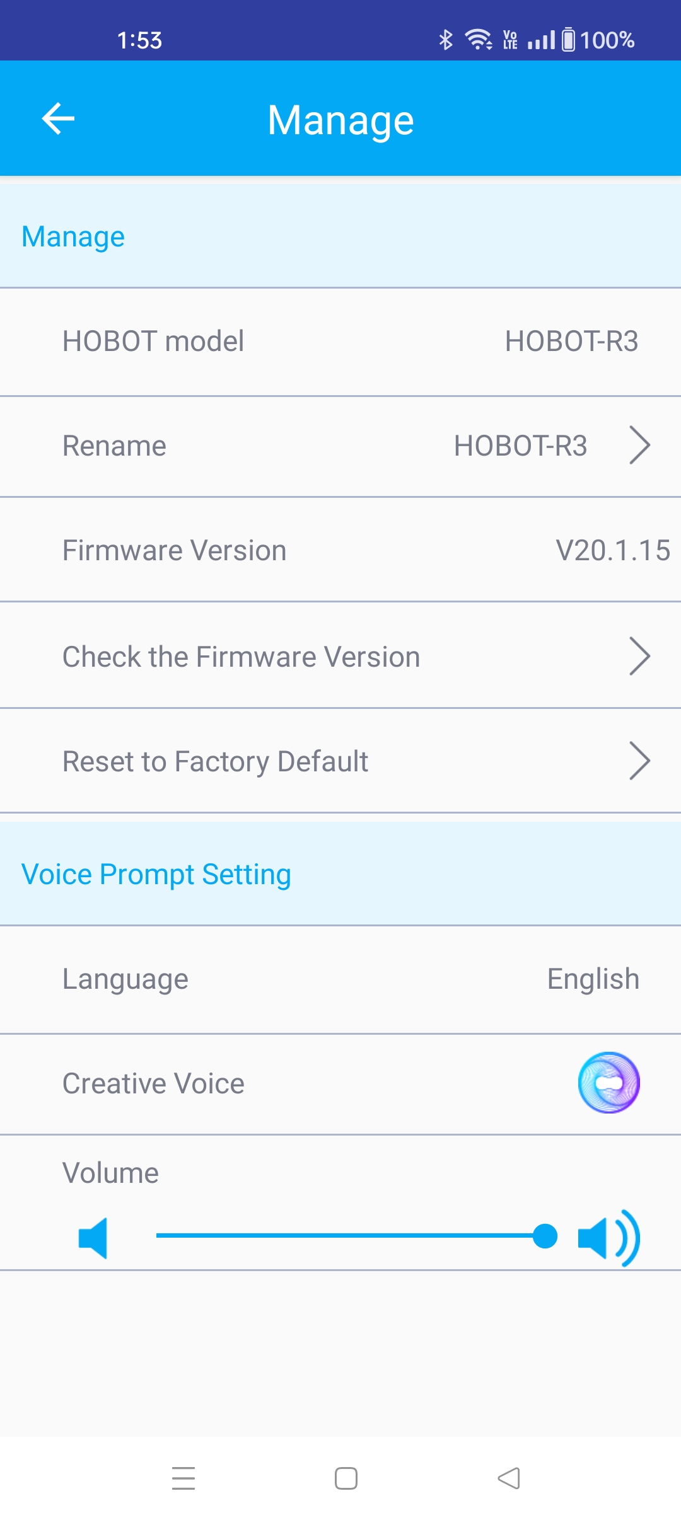Tap the back arrow in the header

pos(58,118)
